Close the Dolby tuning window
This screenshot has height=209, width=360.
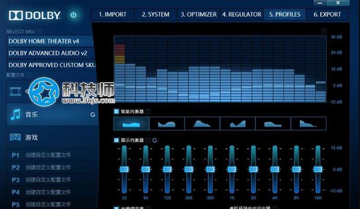coord(338,3)
